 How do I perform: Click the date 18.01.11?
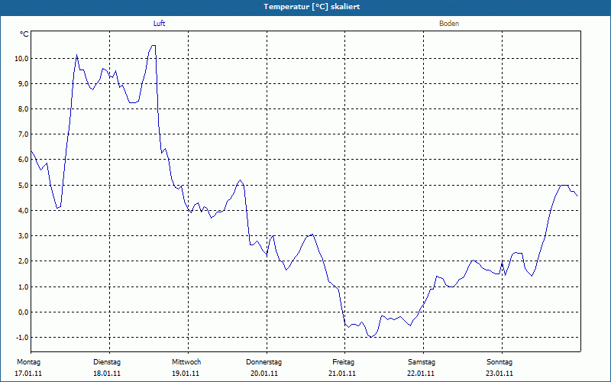point(107,374)
